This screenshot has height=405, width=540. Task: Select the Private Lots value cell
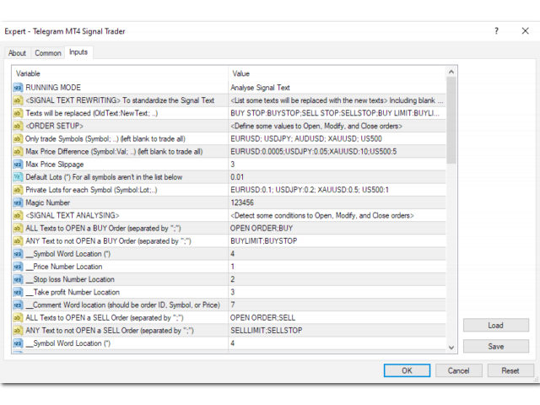337,190
